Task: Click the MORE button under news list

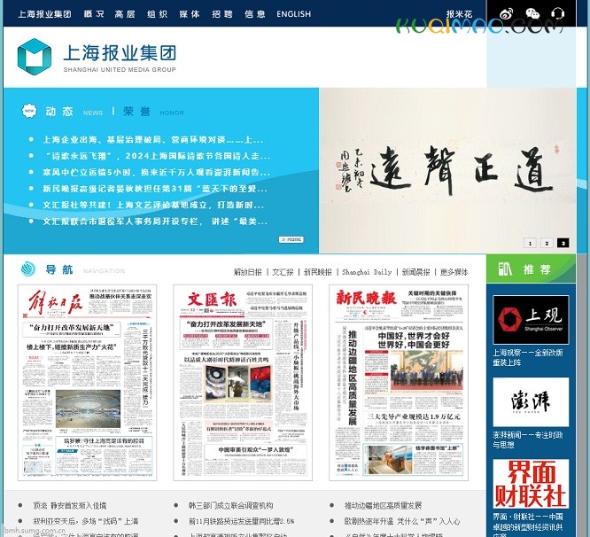Action: [291, 239]
